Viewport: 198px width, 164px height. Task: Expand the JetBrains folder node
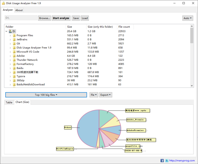[10, 39]
